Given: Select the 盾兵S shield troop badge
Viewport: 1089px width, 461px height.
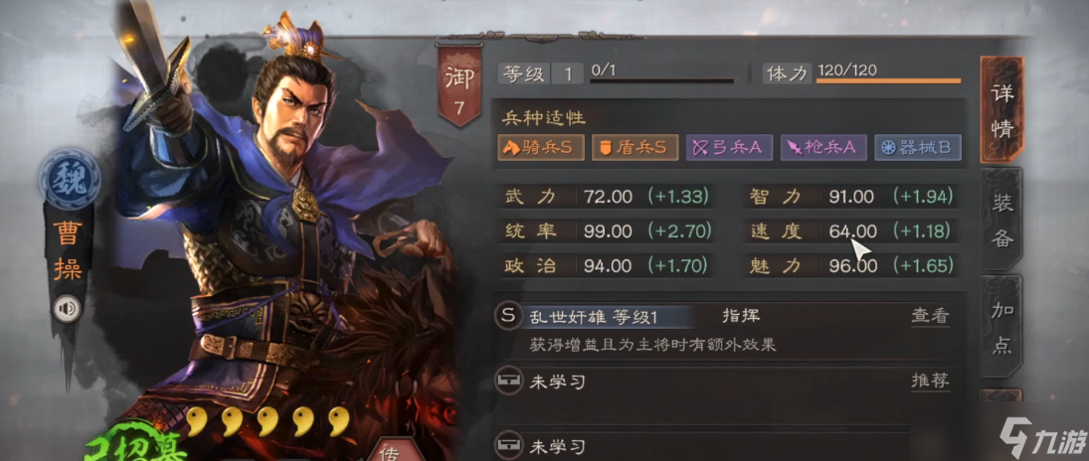Looking at the screenshot, I should (635, 147).
